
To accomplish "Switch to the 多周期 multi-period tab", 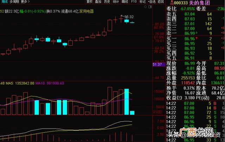I will coord(14,2).
